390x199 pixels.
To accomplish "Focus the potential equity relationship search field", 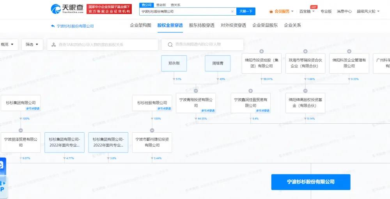I will click(103, 45).
